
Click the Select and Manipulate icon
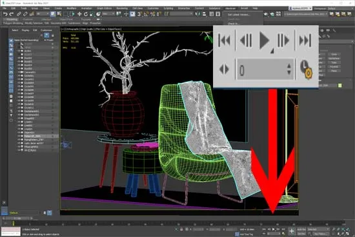[x=126, y=14]
